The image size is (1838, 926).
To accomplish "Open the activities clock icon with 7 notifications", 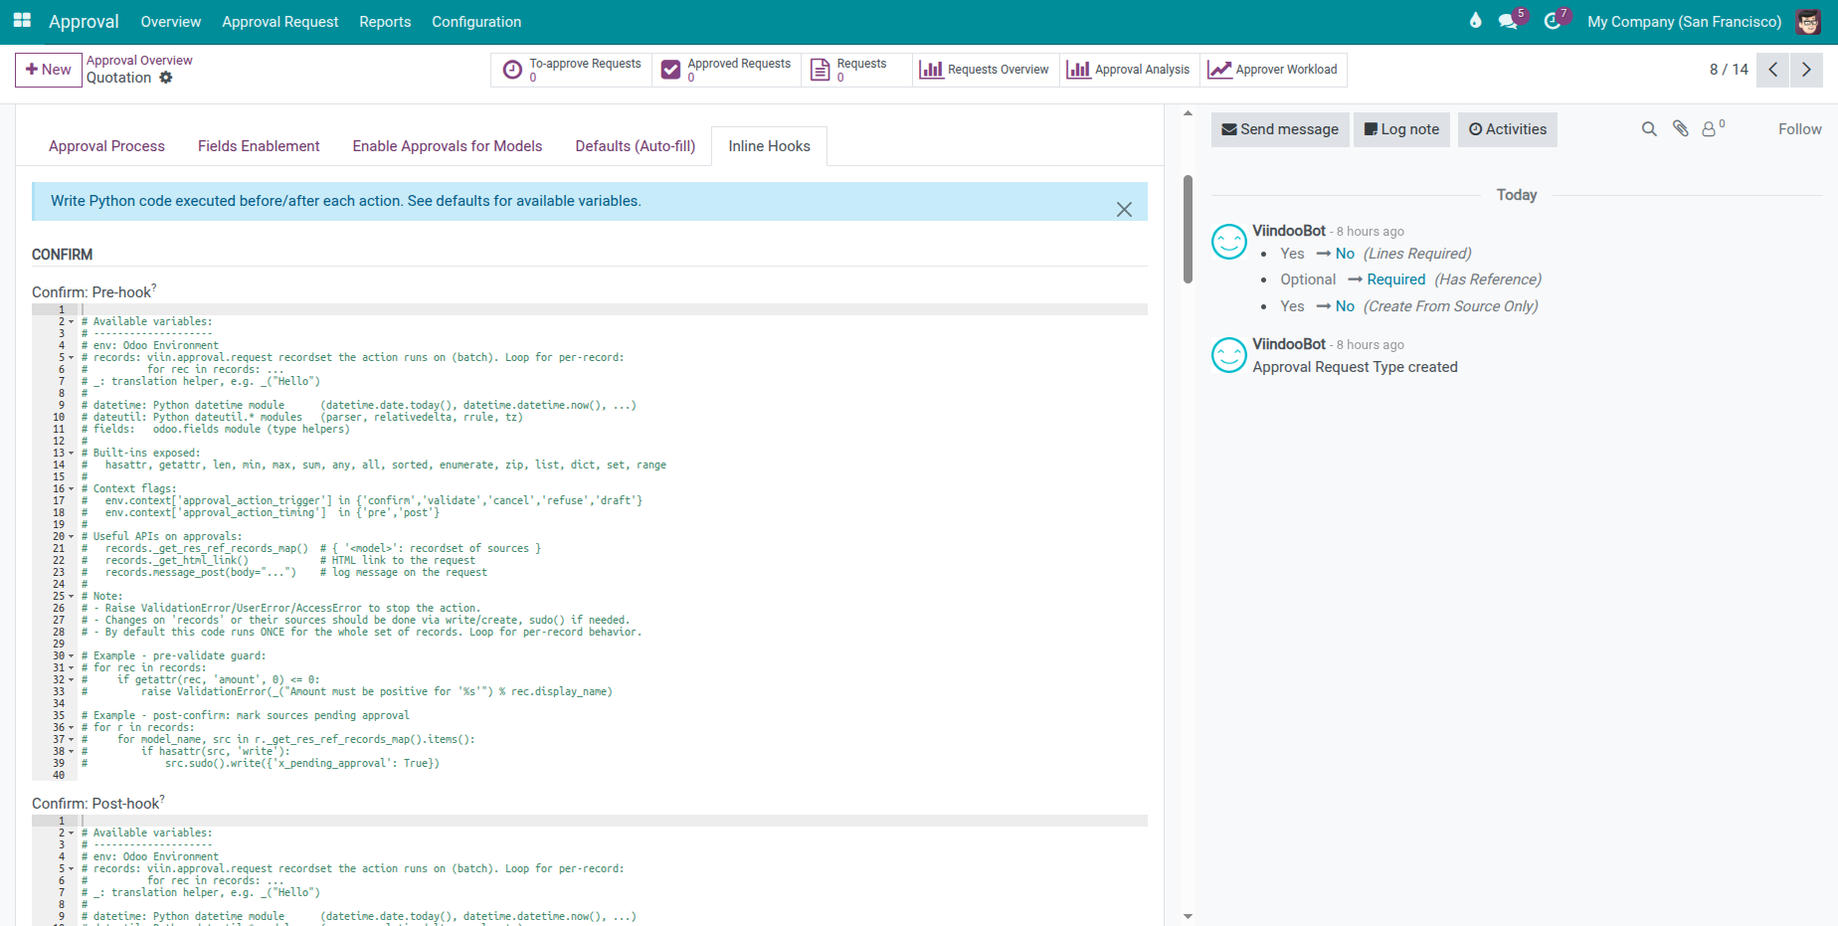I will pyautogui.click(x=1551, y=22).
